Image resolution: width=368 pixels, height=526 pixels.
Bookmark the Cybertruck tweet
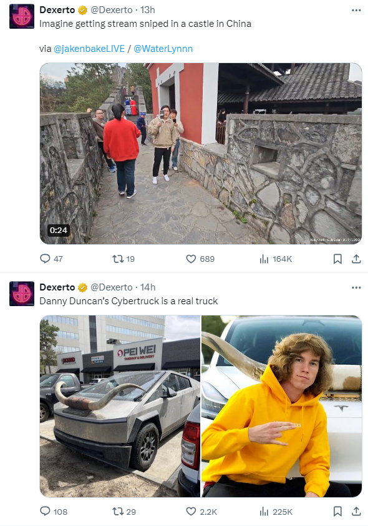[x=337, y=511]
